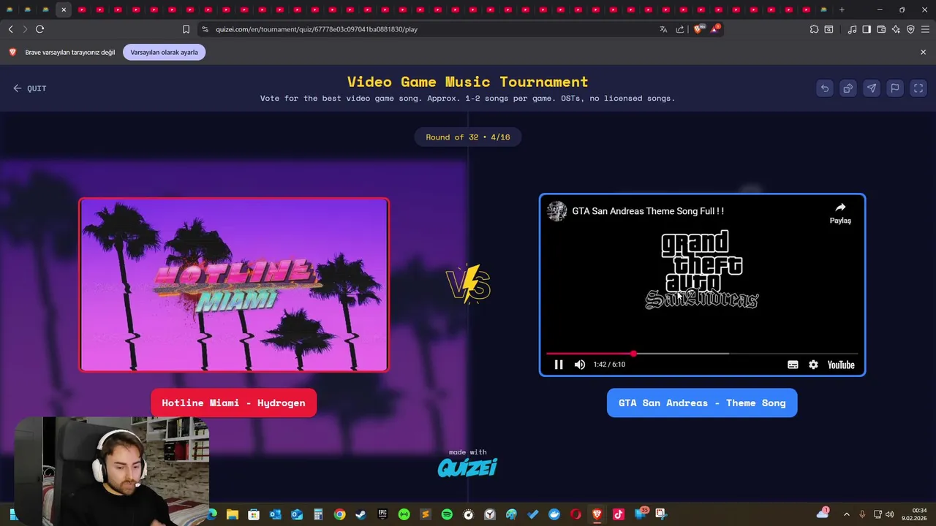Image resolution: width=936 pixels, height=526 pixels.
Task: Bookmark this page with the bookmark icon
Action: [x=186, y=29]
